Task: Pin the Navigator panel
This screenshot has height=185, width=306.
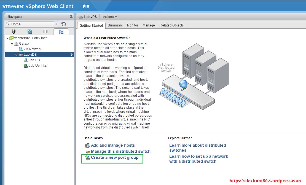Action: click(71, 17)
